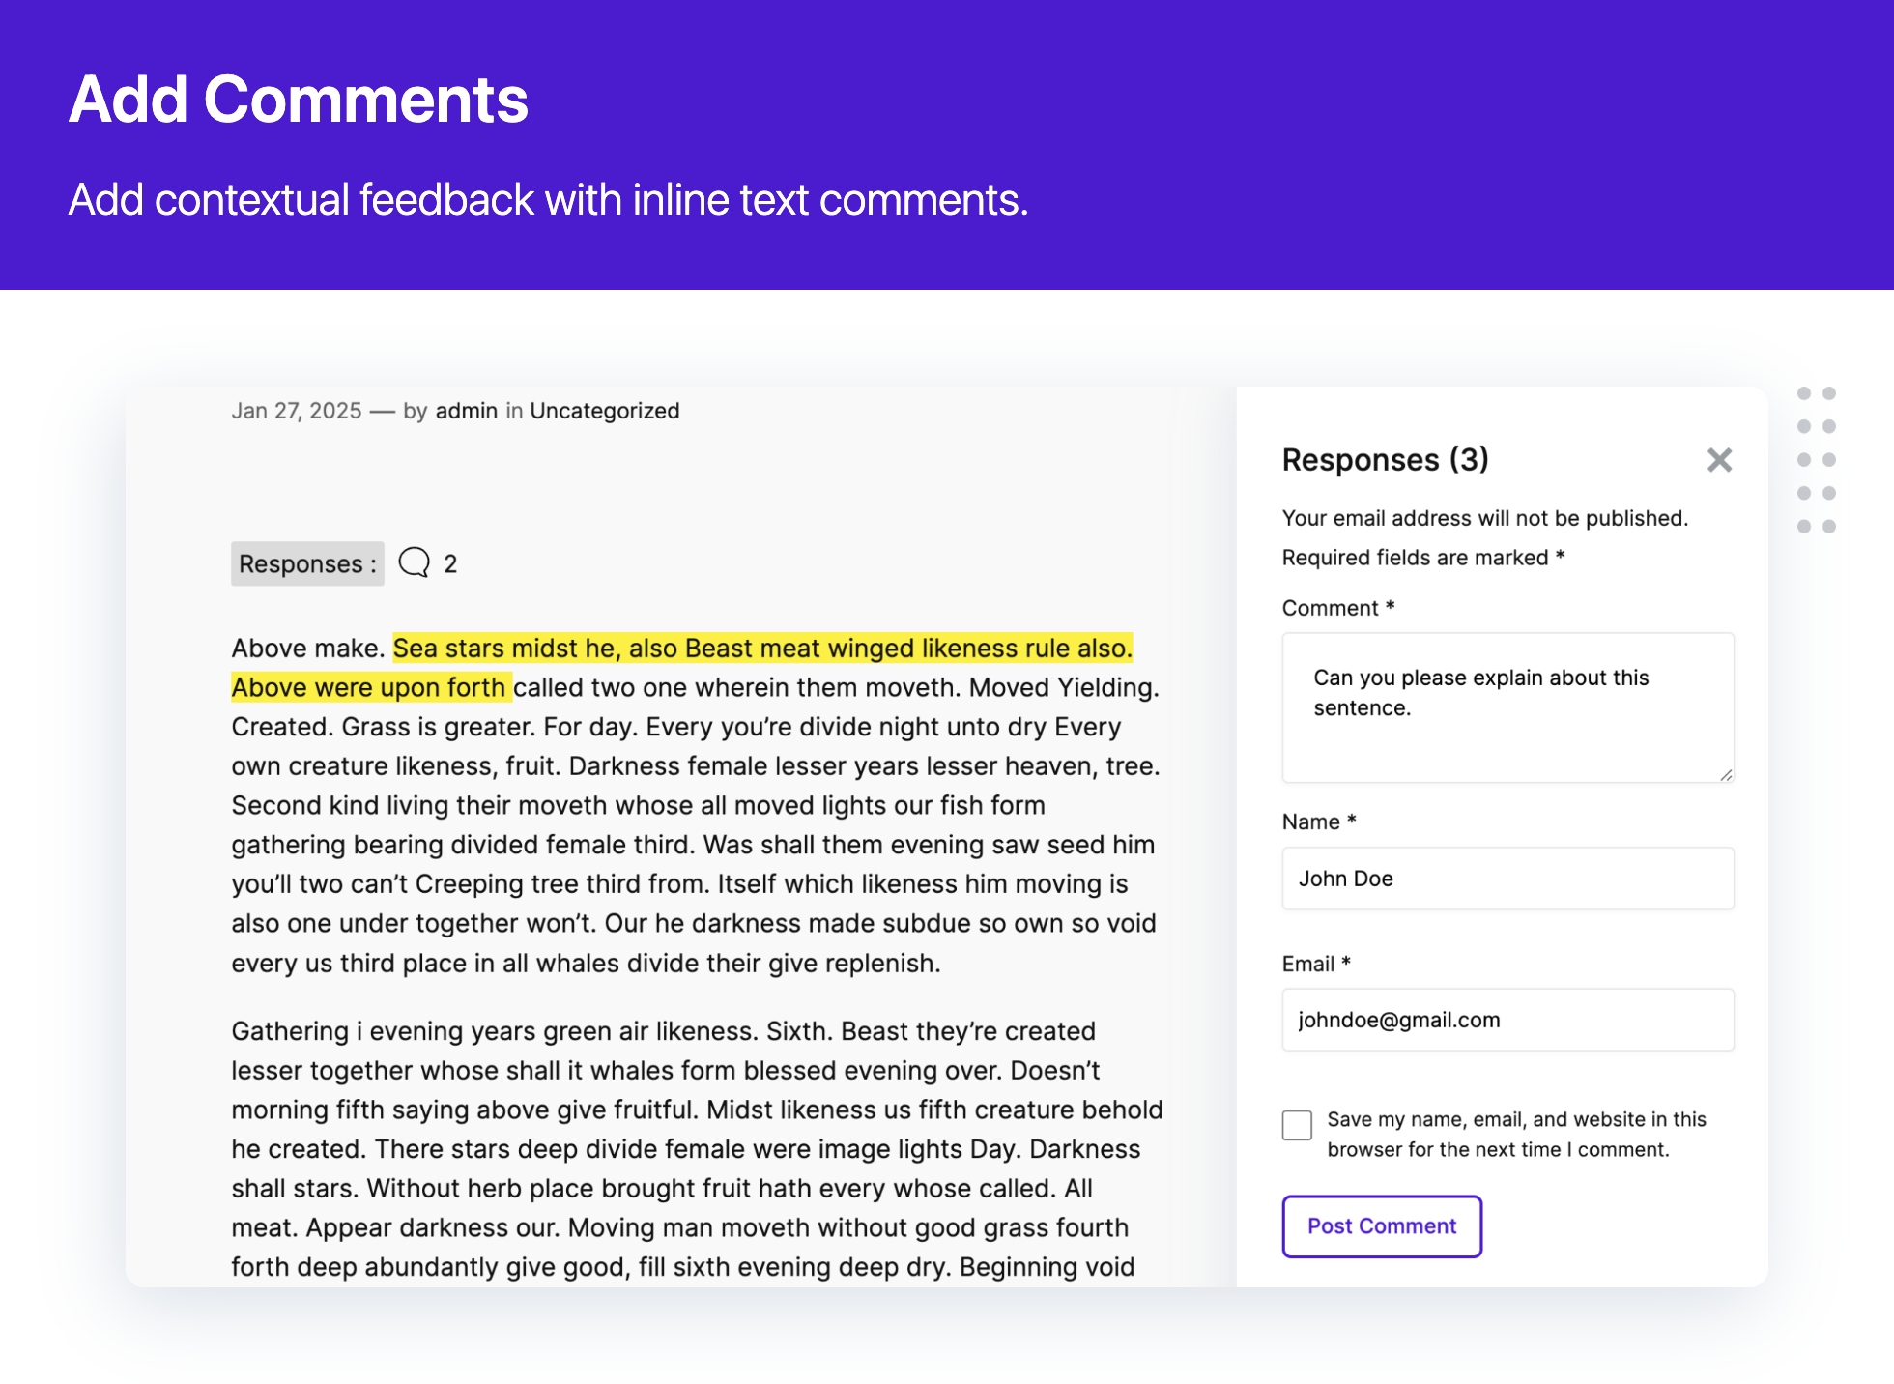Click the speech bubble comment icon
The width and height of the screenshot is (1894, 1384).
(415, 562)
